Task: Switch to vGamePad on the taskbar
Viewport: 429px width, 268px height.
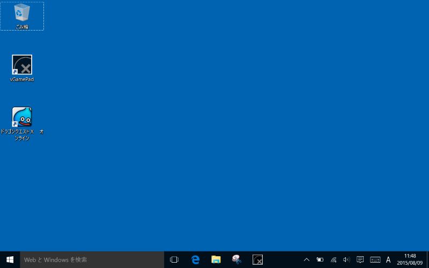Action: [x=257, y=259]
